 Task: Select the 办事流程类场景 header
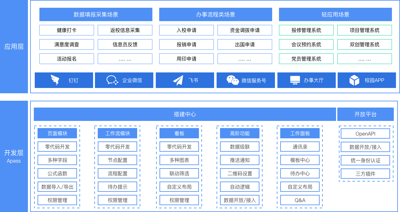(215, 15)
